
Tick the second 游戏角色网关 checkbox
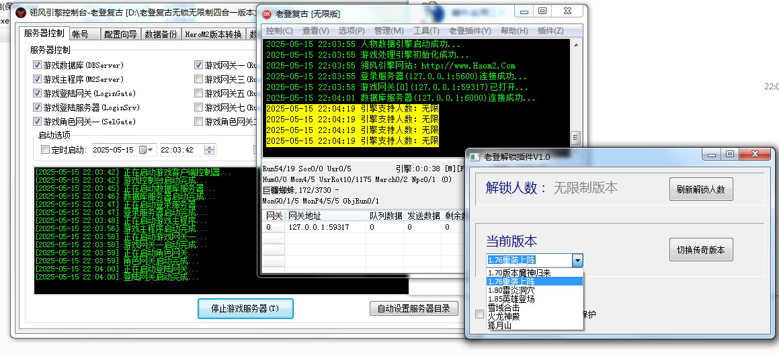tap(198, 121)
